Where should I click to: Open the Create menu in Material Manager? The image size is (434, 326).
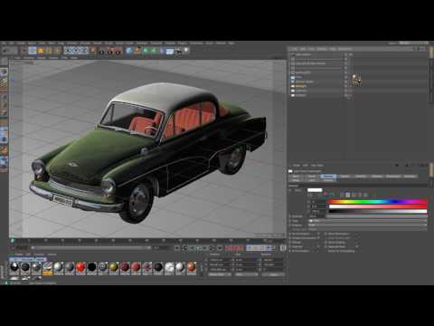(x=19, y=254)
